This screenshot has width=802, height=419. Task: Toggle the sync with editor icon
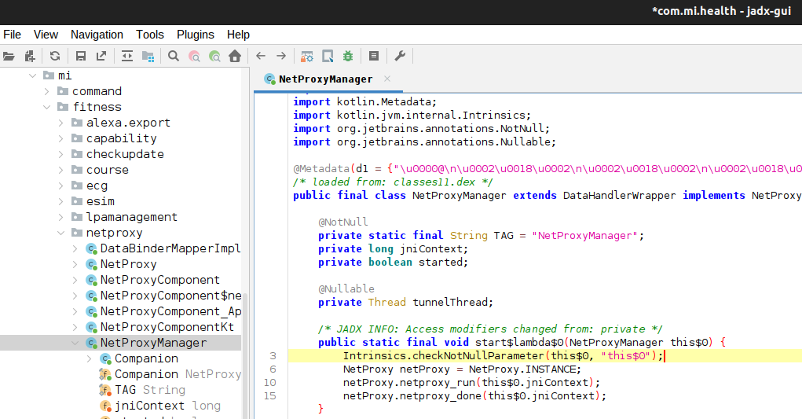coord(126,57)
